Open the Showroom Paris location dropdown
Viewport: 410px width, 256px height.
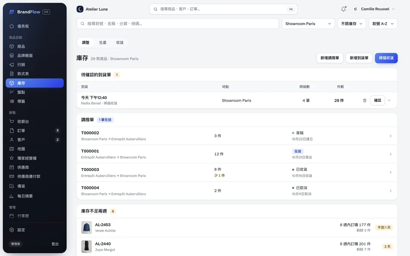coord(308,23)
